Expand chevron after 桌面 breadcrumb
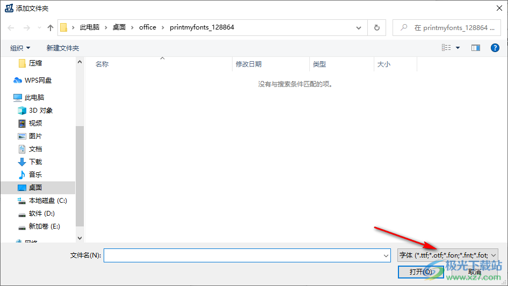Image resolution: width=508 pixels, height=286 pixels. tap(132, 27)
